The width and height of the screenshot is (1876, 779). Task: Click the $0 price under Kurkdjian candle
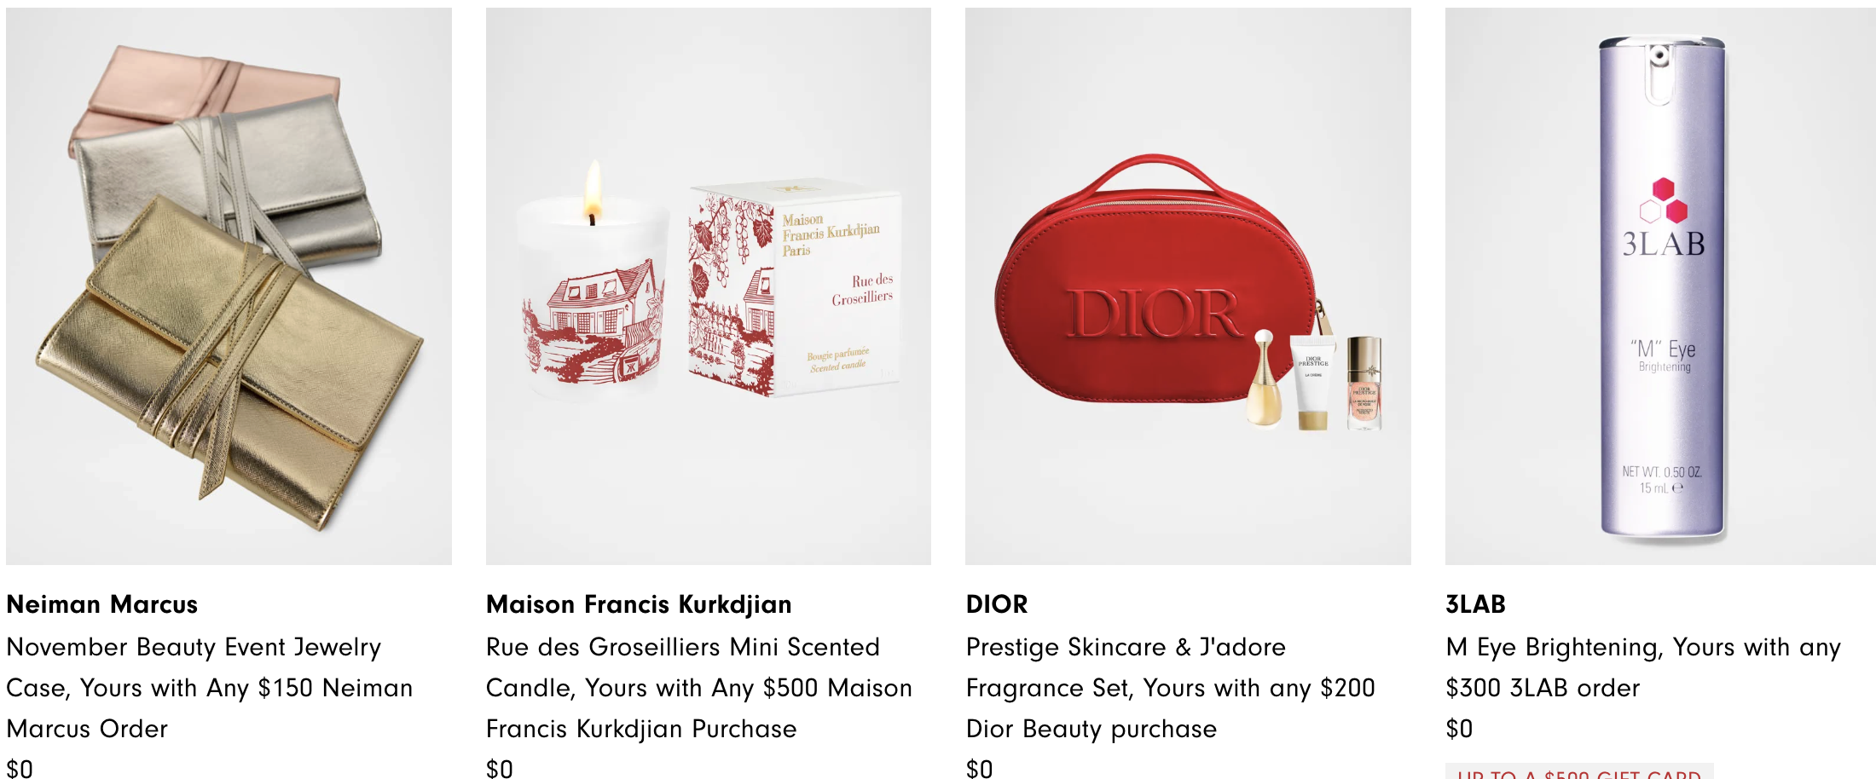click(x=500, y=769)
